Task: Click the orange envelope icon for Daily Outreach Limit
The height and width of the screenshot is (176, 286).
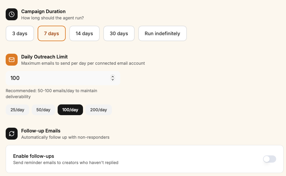Action: click(12, 60)
